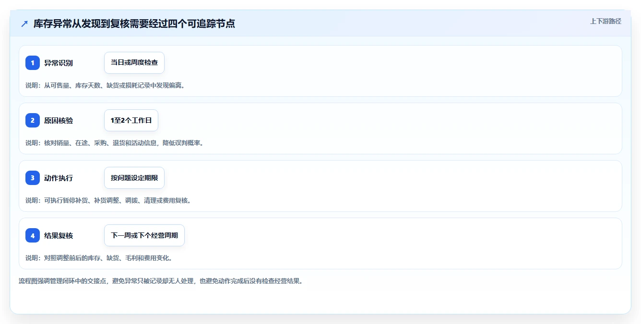Click the 异常识别 step title
This screenshot has height=324, width=641.
click(x=59, y=63)
